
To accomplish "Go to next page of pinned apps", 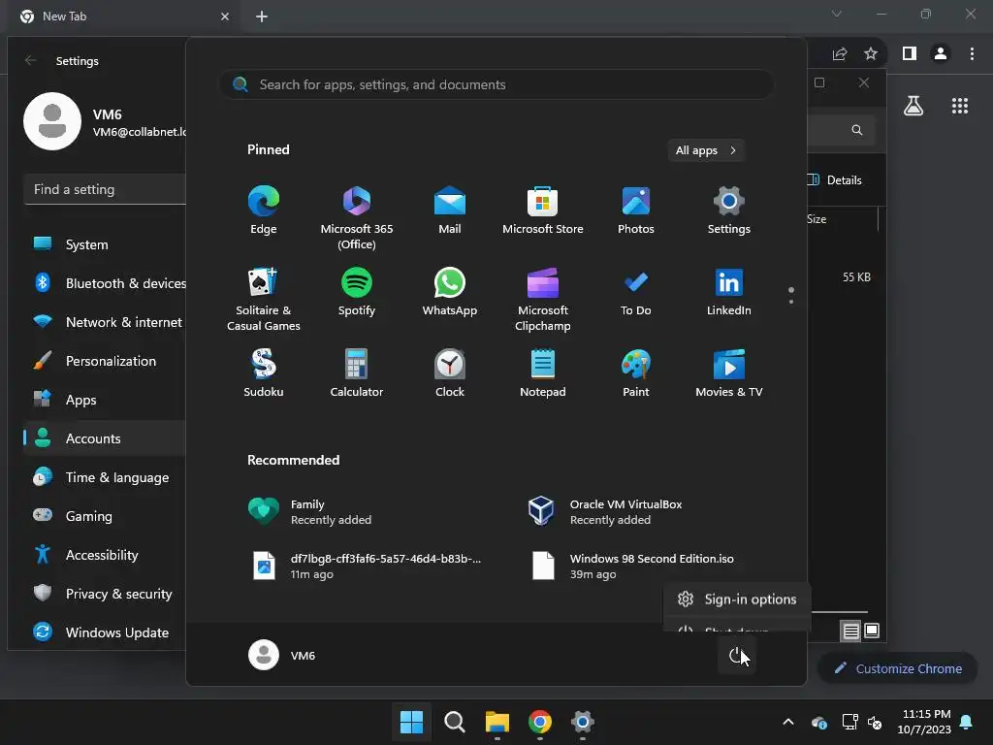I will [791, 302].
